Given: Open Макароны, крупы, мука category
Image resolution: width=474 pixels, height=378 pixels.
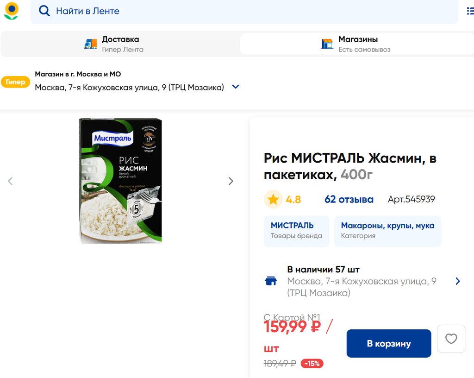Looking at the screenshot, I should [x=387, y=231].
